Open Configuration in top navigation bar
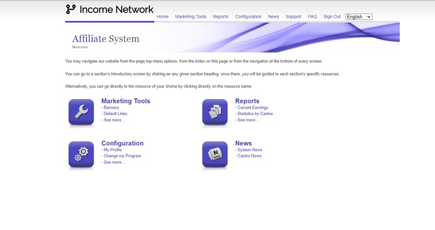The image size is (435, 230). coord(248,17)
